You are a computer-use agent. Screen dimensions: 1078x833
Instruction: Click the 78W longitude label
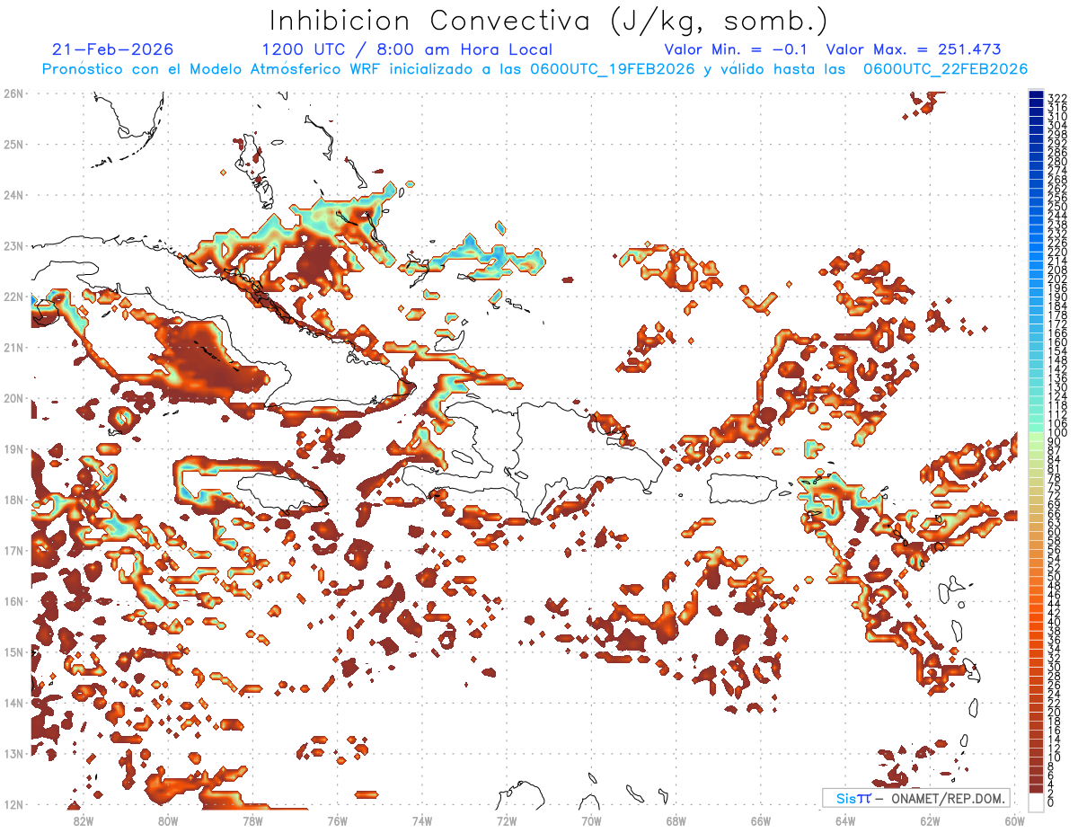252,820
